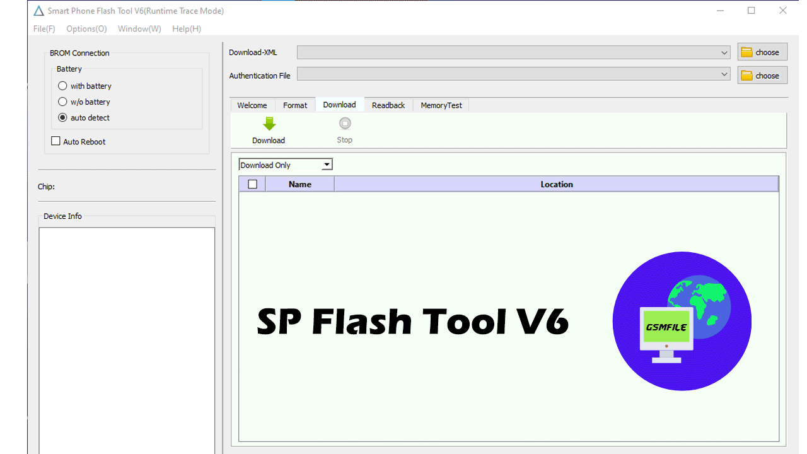Open the Download Only mode dropdown
Screen dimensions: 807x454
tap(326, 165)
